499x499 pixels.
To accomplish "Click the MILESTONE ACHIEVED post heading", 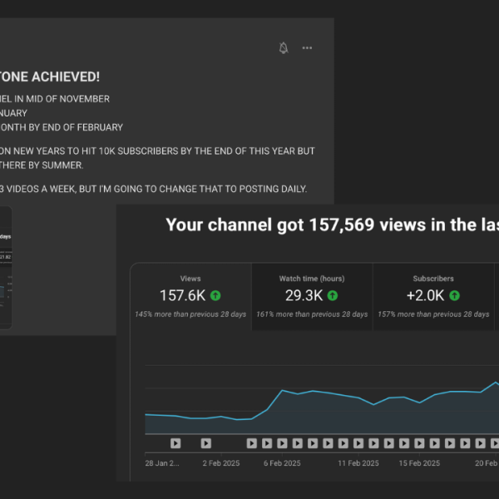I will coord(50,77).
